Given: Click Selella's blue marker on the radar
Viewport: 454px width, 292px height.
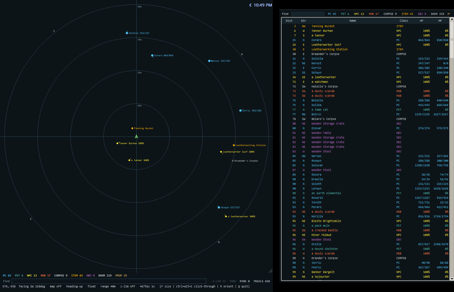Looking at the screenshot, I should pyautogui.click(x=127, y=33).
